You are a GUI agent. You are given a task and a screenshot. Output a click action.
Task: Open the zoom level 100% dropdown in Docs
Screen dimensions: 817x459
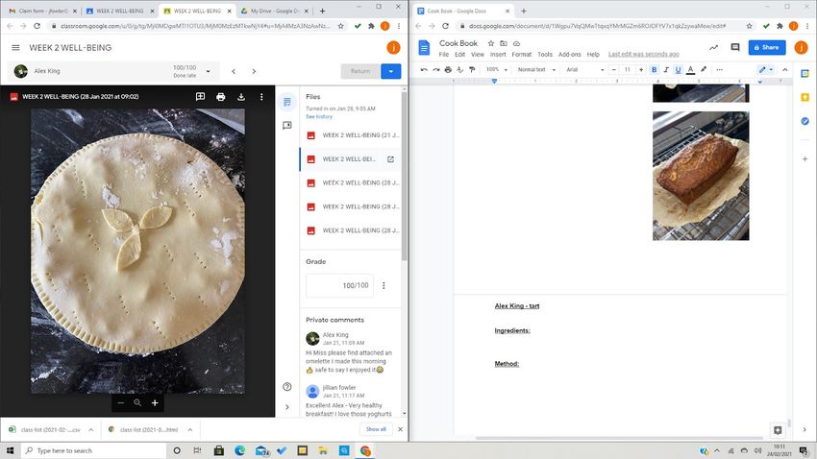(497, 69)
